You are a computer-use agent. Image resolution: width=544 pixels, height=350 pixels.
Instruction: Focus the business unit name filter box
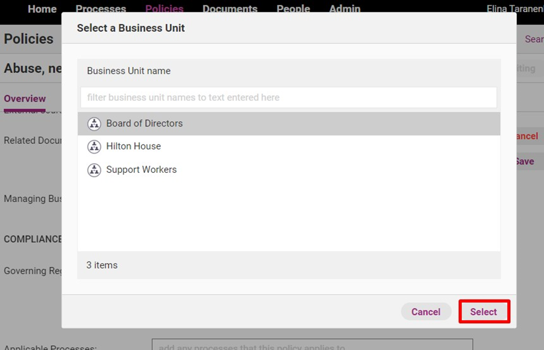(289, 98)
